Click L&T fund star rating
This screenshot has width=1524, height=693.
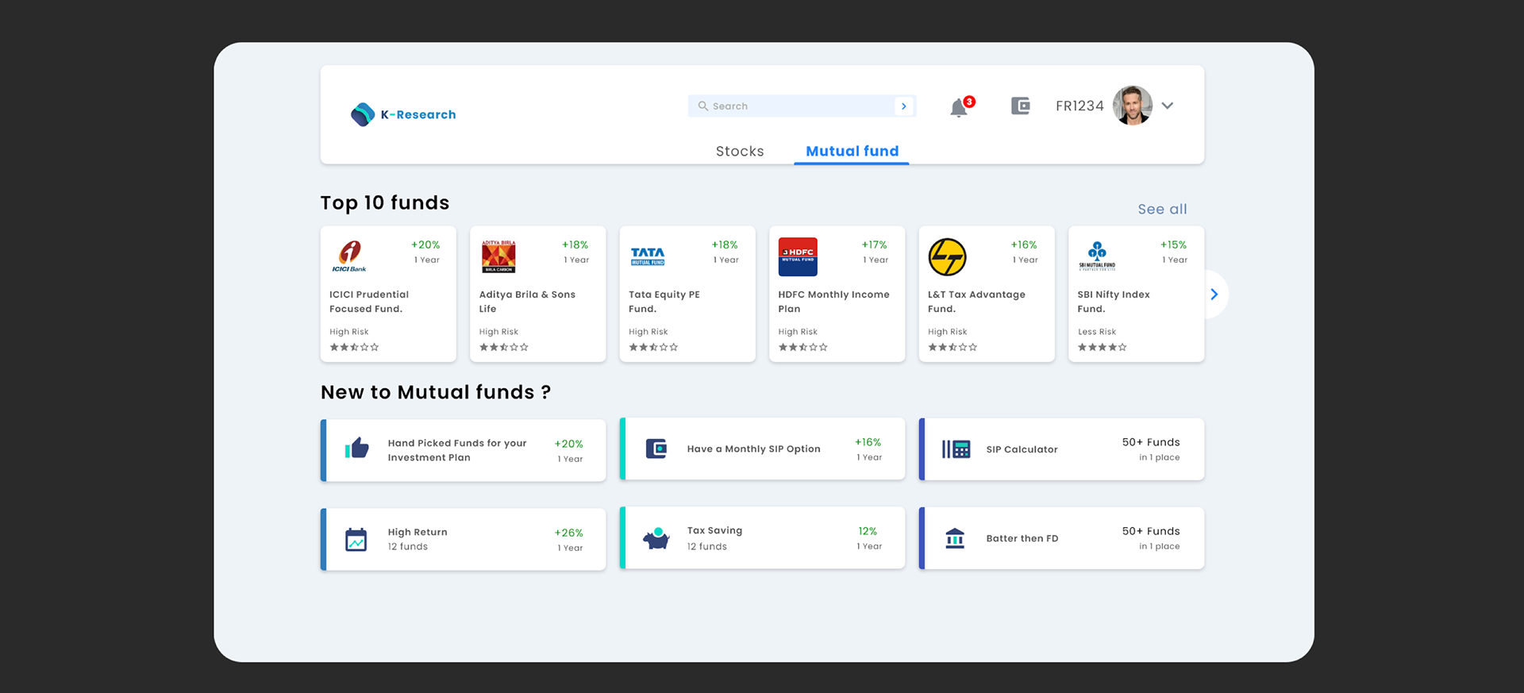(952, 347)
